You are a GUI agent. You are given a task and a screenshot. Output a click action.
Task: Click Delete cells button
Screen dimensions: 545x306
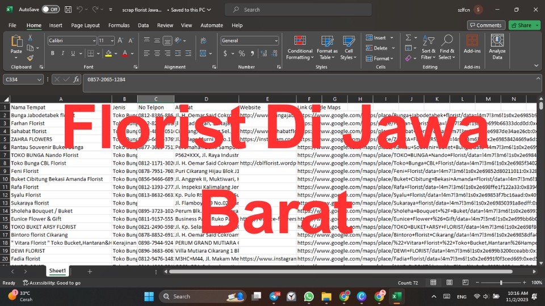point(377,48)
